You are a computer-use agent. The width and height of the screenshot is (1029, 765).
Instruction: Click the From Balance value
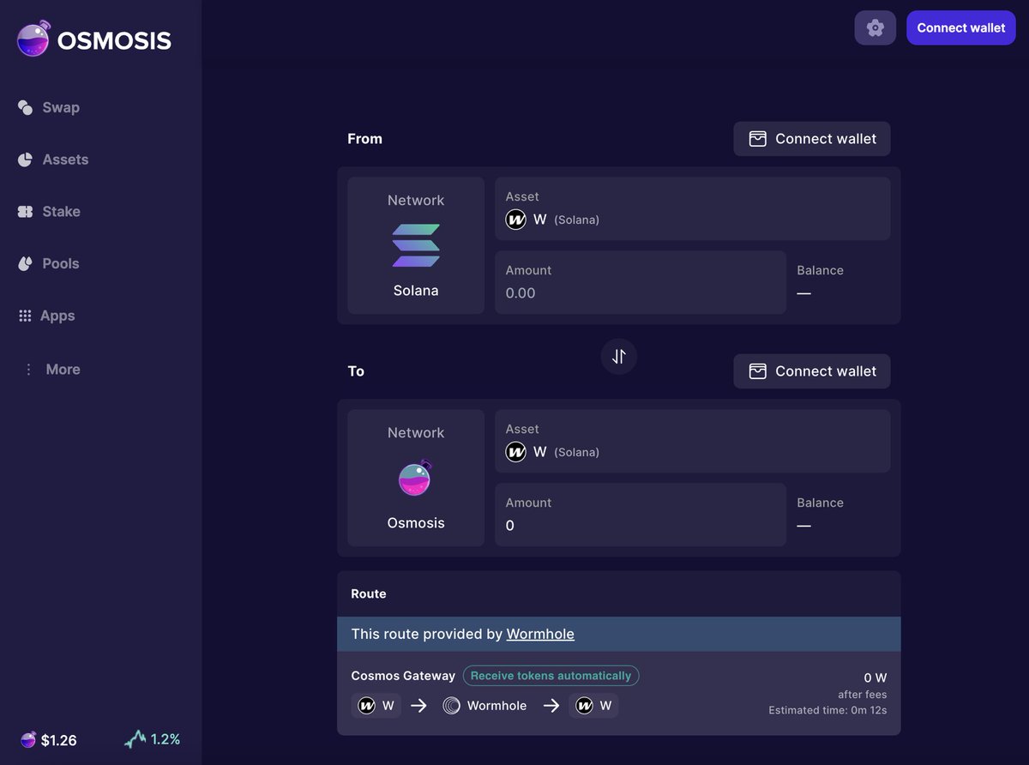(803, 293)
